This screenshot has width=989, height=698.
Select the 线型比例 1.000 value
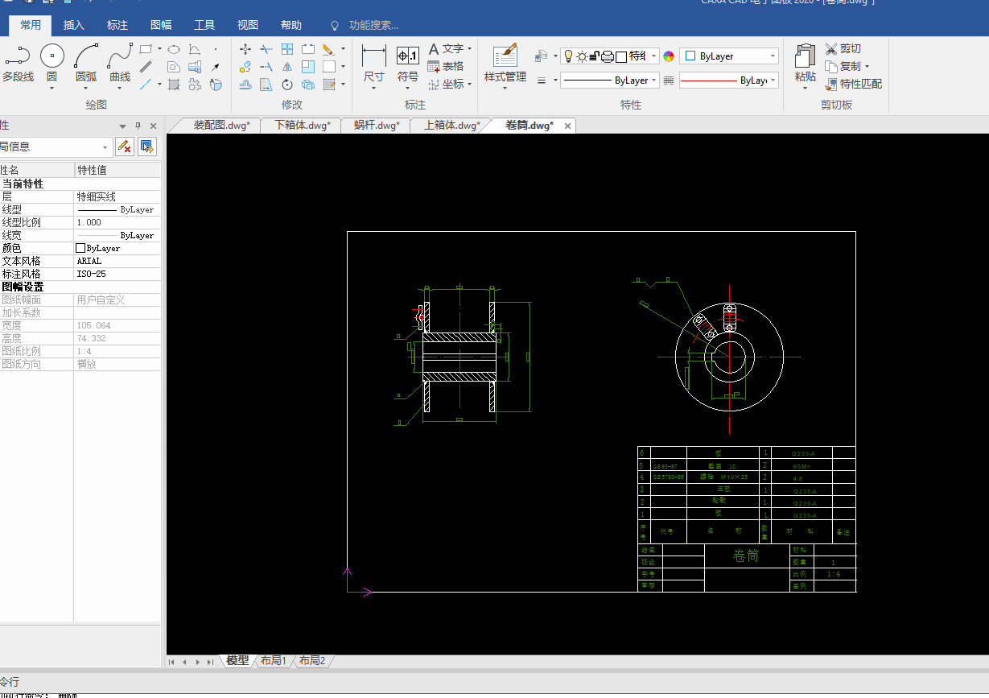tap(117, 222)
